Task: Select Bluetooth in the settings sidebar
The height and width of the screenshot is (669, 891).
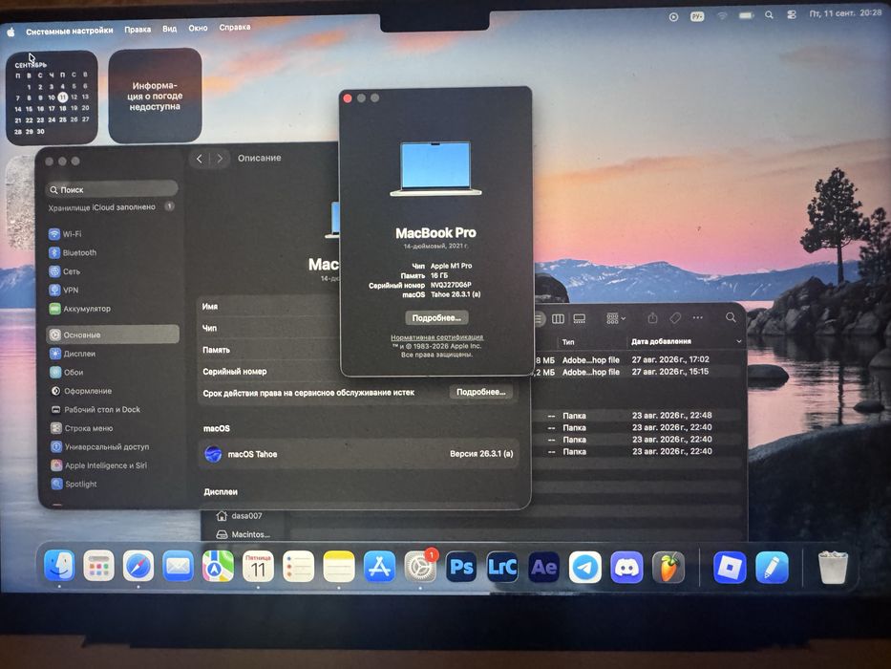Action: 112,252
